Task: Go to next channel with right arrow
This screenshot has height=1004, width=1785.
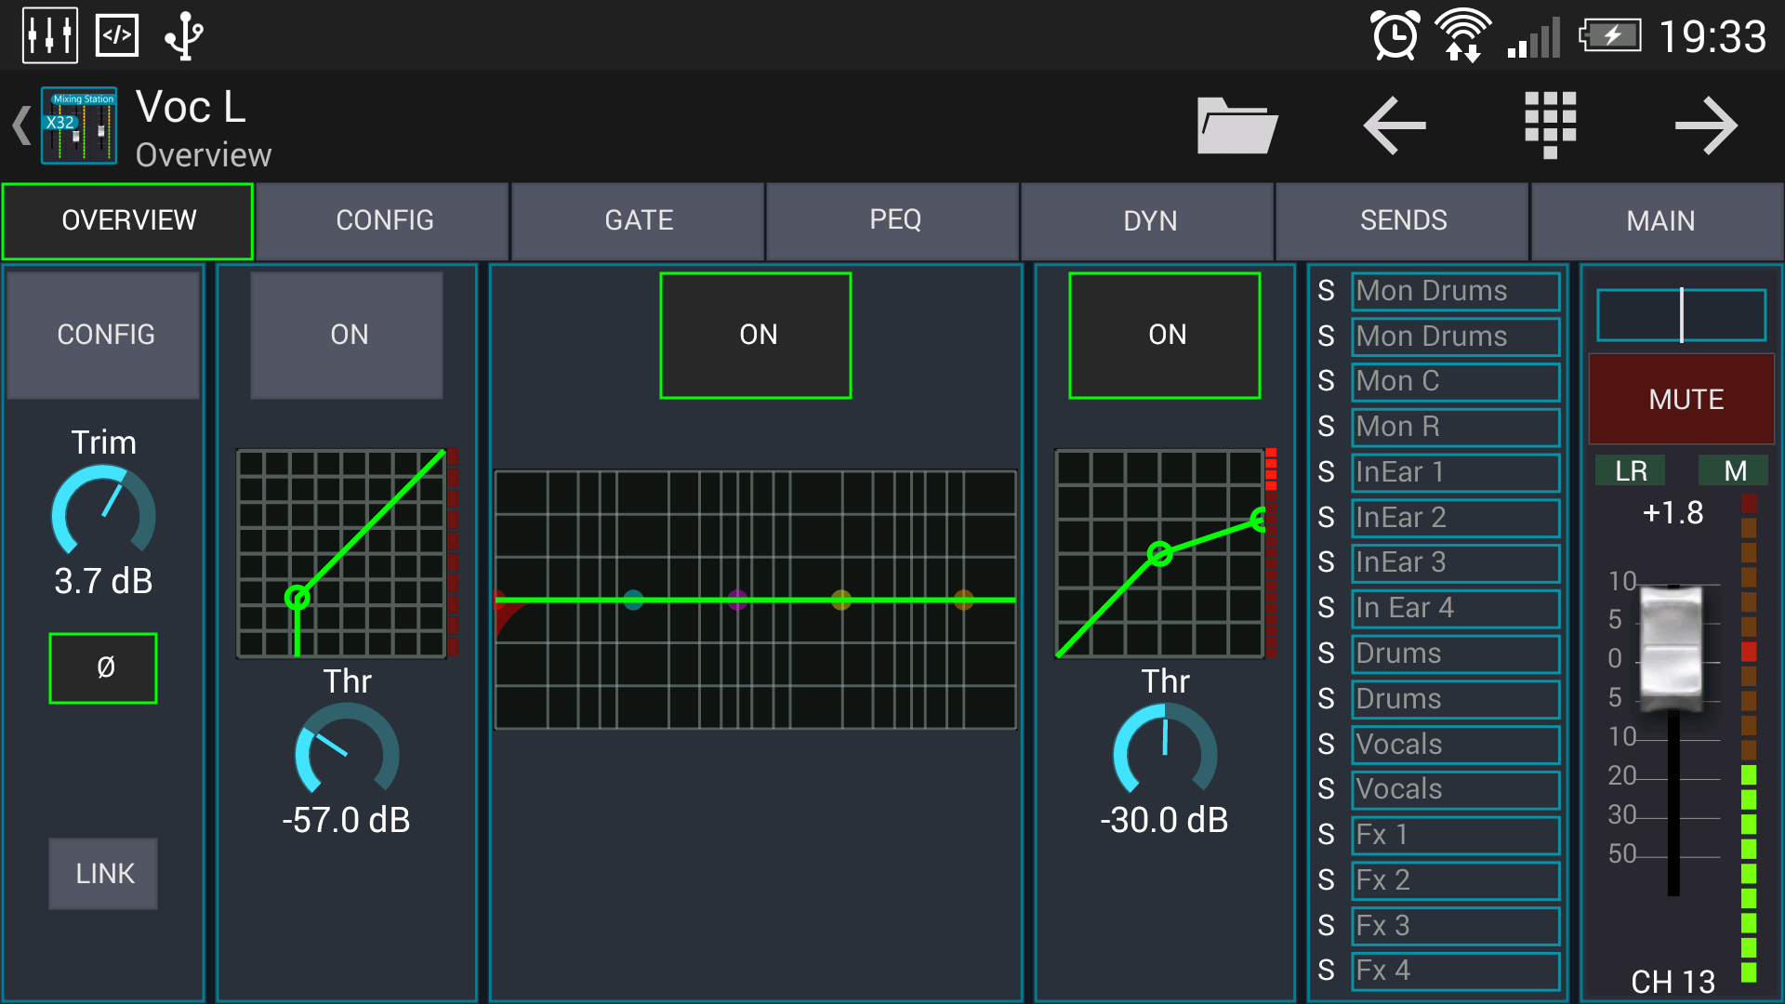Action: [1706, 125]
